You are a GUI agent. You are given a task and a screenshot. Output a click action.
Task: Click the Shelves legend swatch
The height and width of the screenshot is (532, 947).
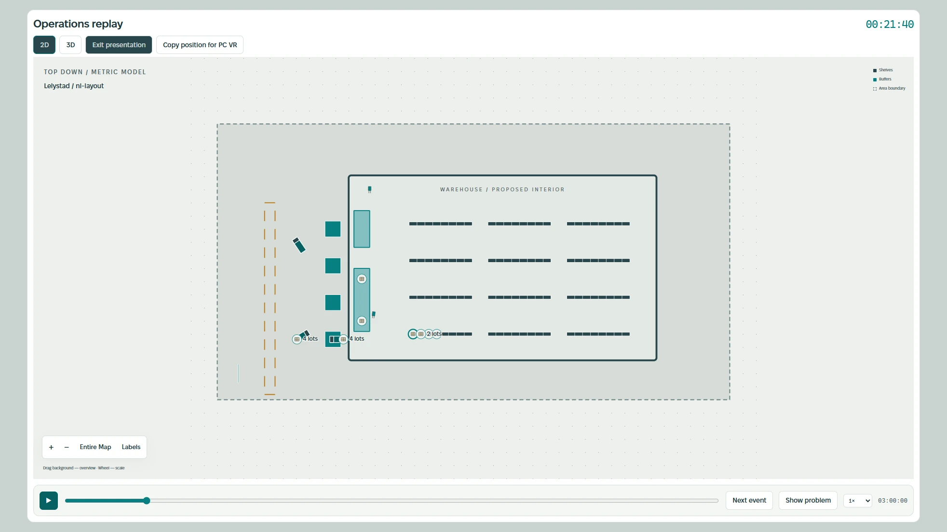click(875, 70)
